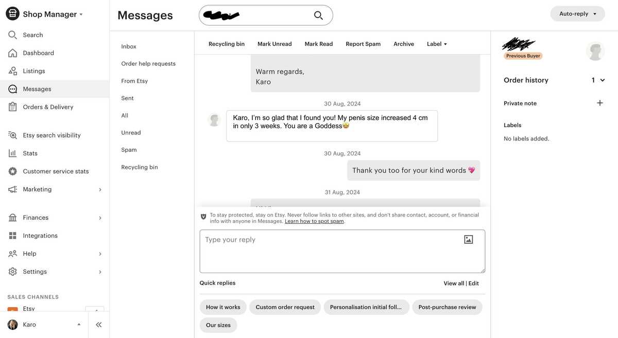Click the Type your reply text field
Screen dimensions: 618x338
[x=330, y=251]
